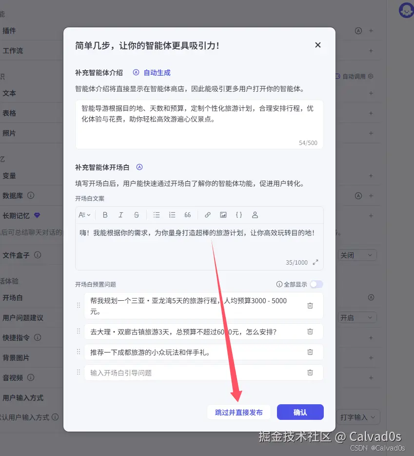Image resolution: width=414 pixels, height=456 pixels.
Task: Open the 打字输入 dropdown
Action: 358,417
